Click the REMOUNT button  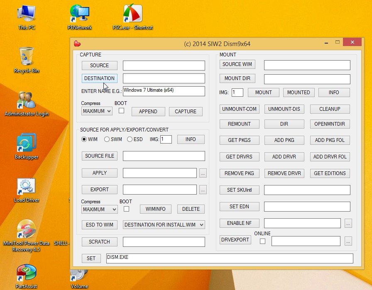tap(240, 124)
